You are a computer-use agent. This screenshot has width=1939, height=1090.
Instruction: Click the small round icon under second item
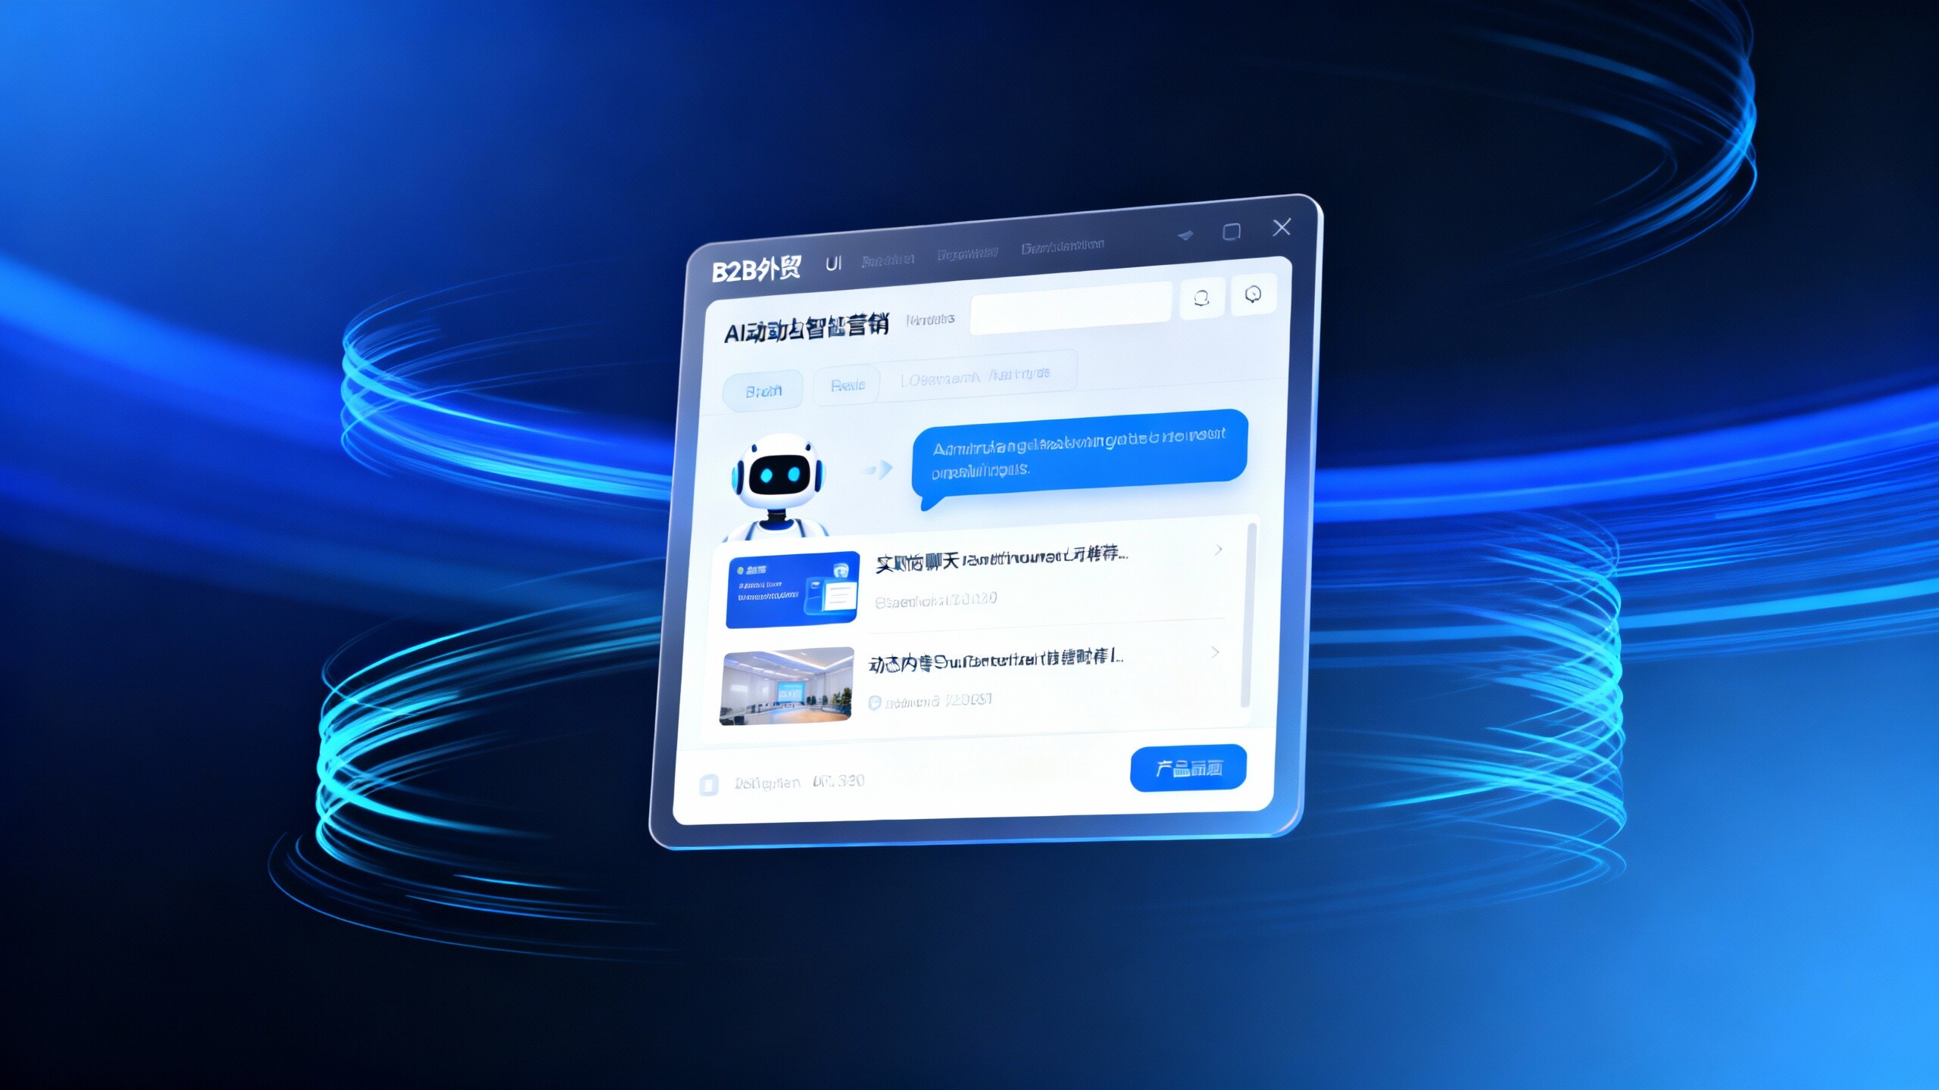pyautogui.click(x=874, y=703)
